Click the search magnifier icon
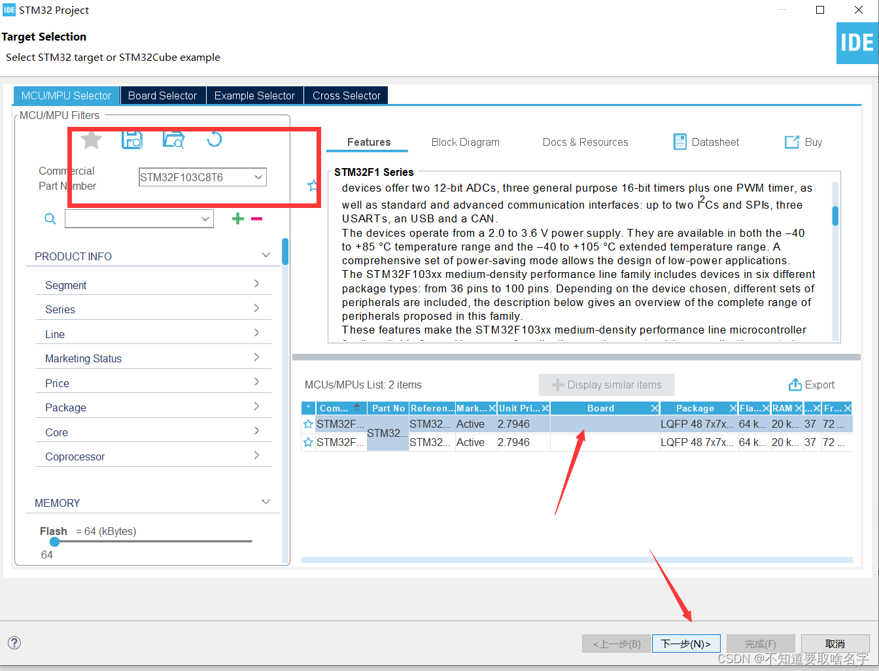Image resolution: width=879 pixels, height=671 pixels. tap(50, 218)
